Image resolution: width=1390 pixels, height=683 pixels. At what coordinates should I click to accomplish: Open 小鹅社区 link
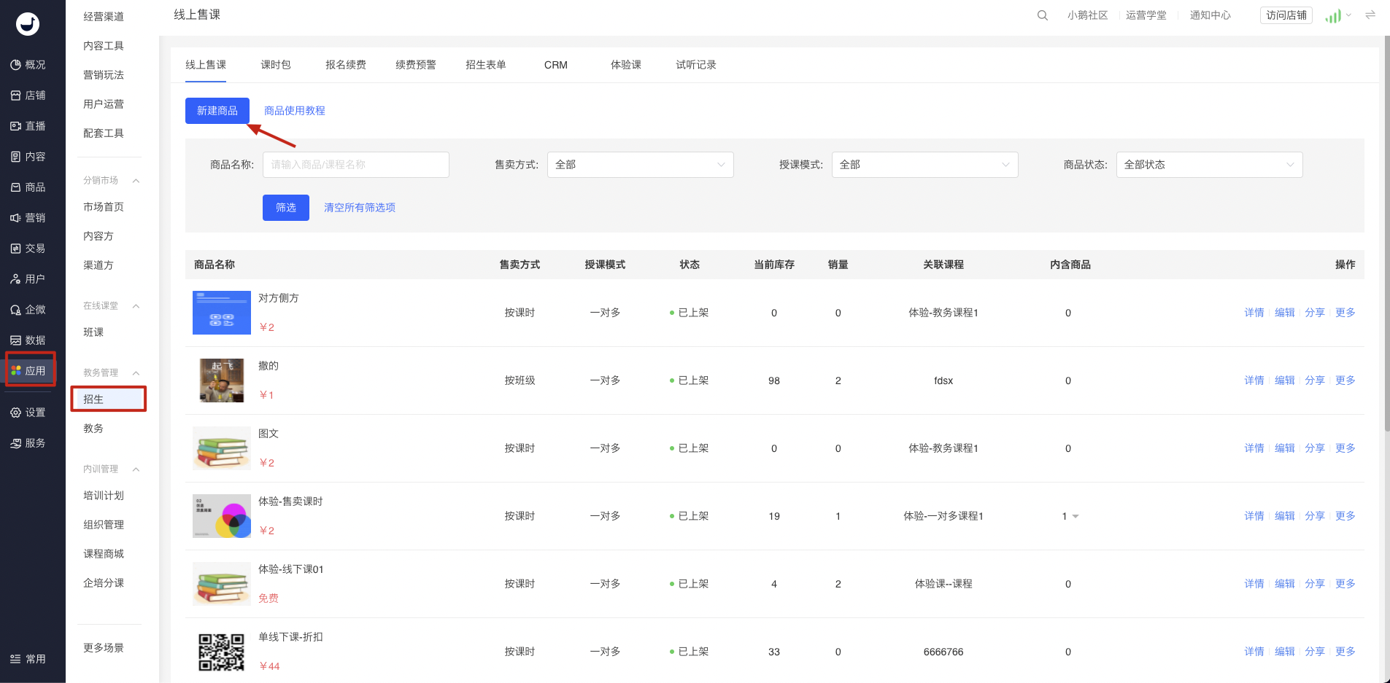1088,15
